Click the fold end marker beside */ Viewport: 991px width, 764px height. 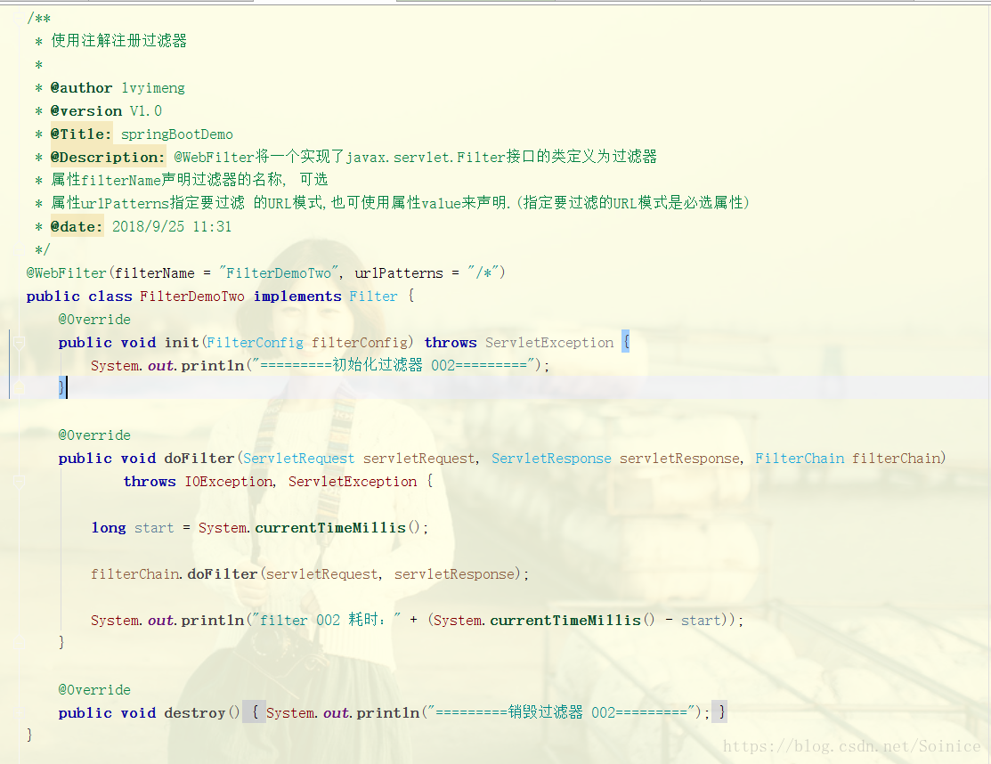point(19,249)
